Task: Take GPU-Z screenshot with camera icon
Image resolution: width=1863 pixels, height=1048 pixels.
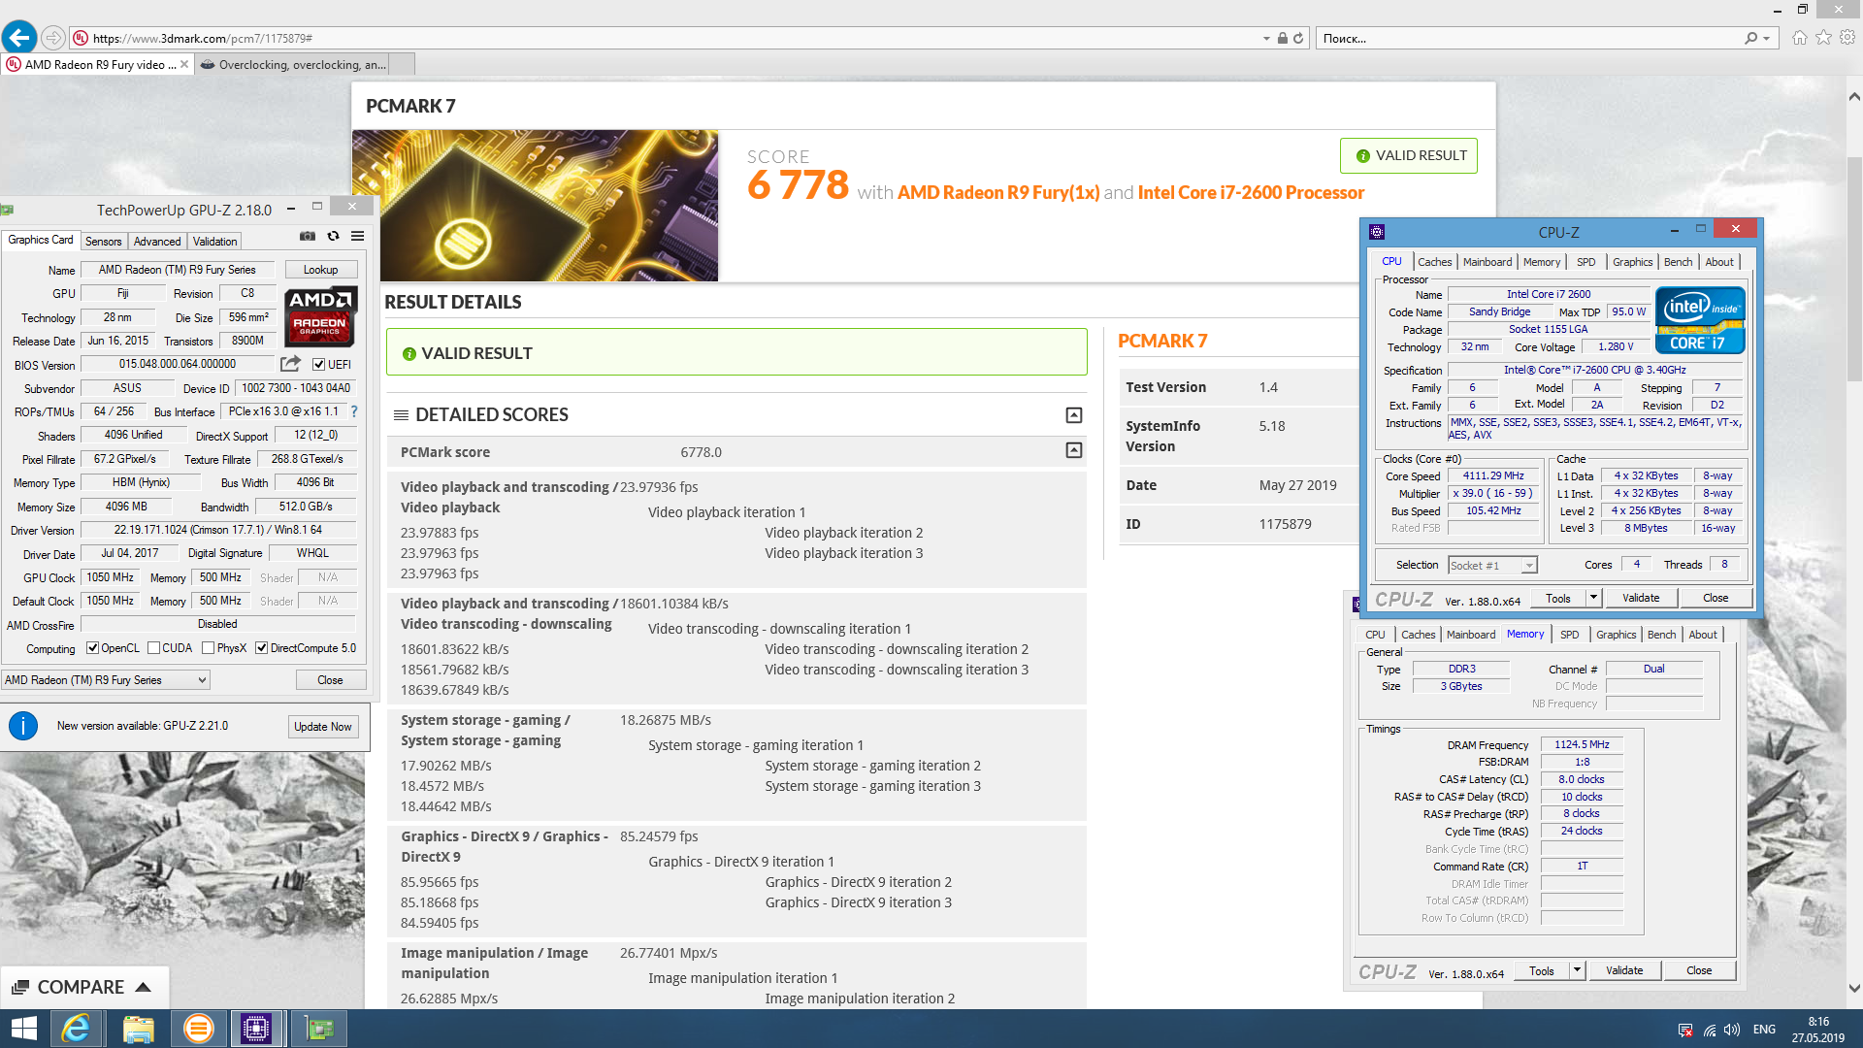Action: pyautogui.click(x=308, y=236)
